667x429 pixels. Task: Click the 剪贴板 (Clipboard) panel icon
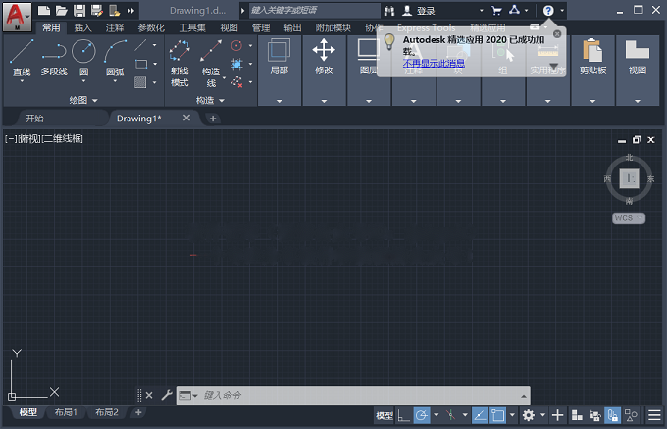(x=593, y=50)
